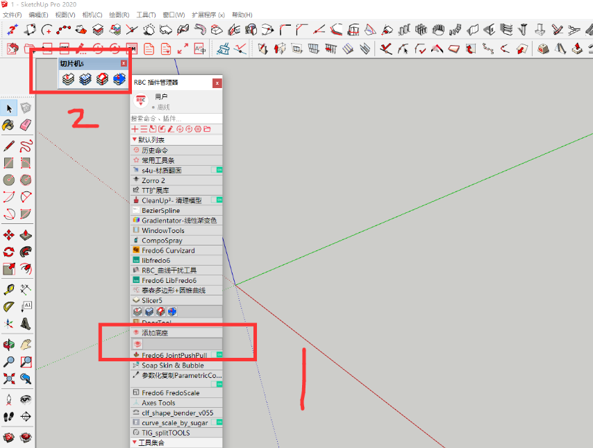The width and height of the screenshot is (593, 448).
Task: Click the Soap Skin & Bubble row
Action: pos(176,365)
